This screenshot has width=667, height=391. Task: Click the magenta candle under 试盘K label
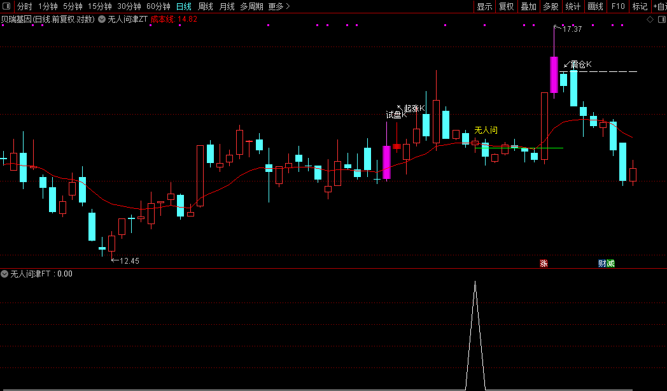click(386, 162)
